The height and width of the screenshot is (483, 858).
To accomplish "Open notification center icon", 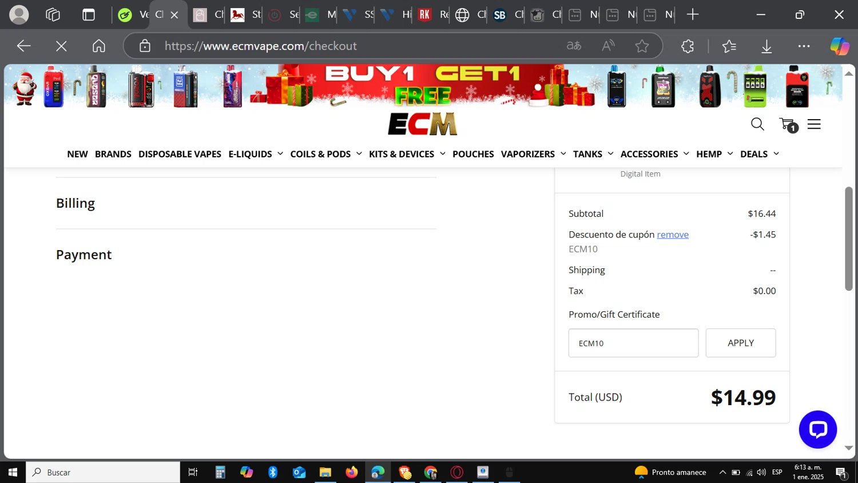I will [x=841, y=473].
